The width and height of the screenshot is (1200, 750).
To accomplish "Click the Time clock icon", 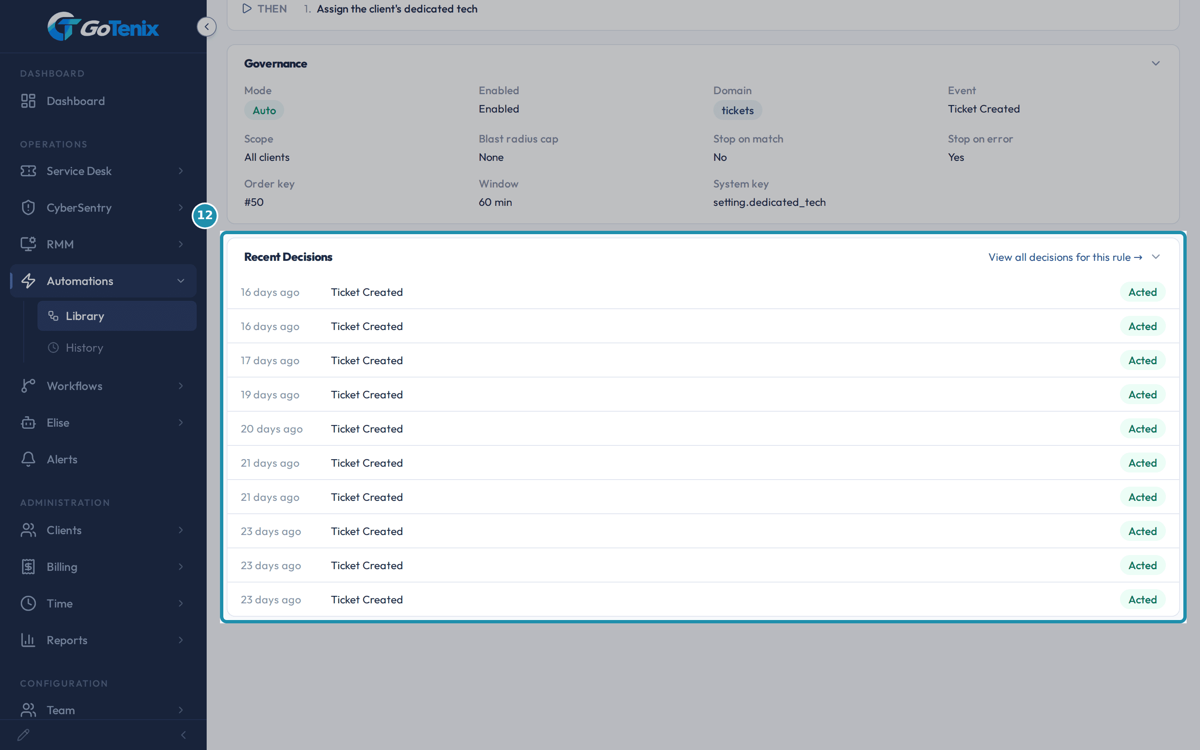I will click(x=28, y=603).
